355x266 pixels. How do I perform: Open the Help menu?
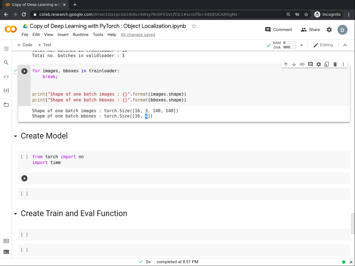pos(112,35)
